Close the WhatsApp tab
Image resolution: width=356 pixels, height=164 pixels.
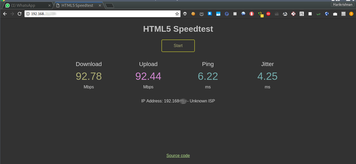point(50,5)
